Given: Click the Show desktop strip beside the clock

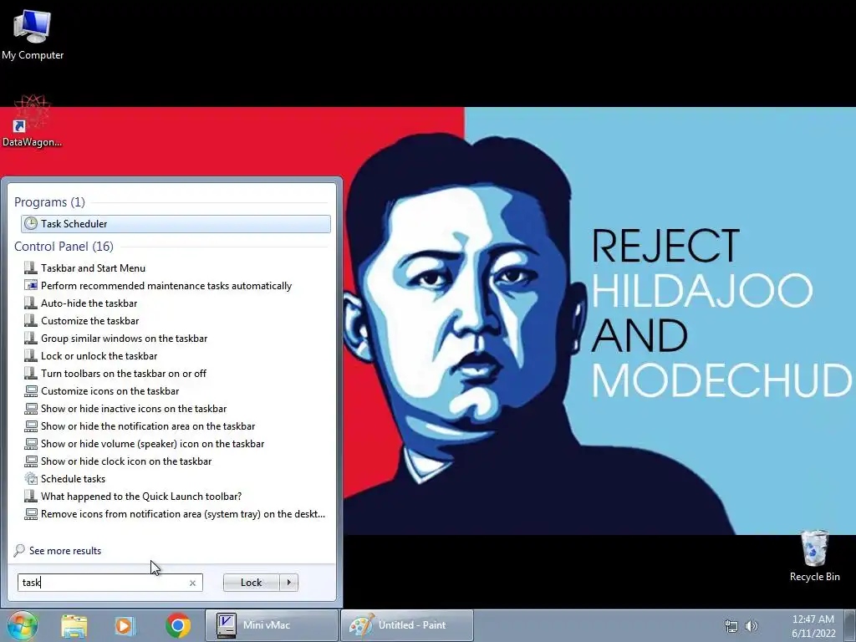Looking at the screenshot, I should [850, 626].
